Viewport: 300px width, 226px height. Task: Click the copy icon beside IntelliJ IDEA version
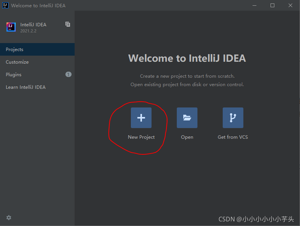click(68, 24)
